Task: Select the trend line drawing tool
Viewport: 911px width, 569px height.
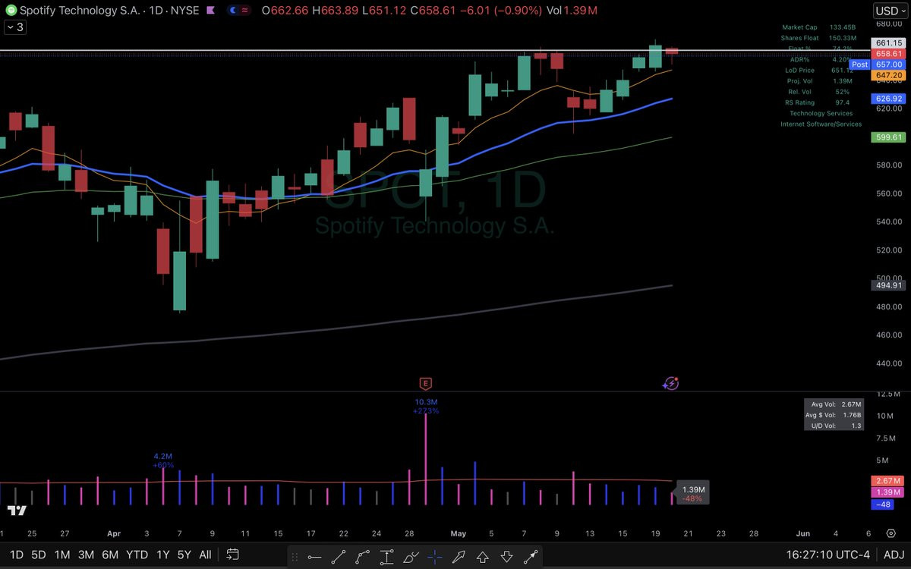Action: [338, 557]
